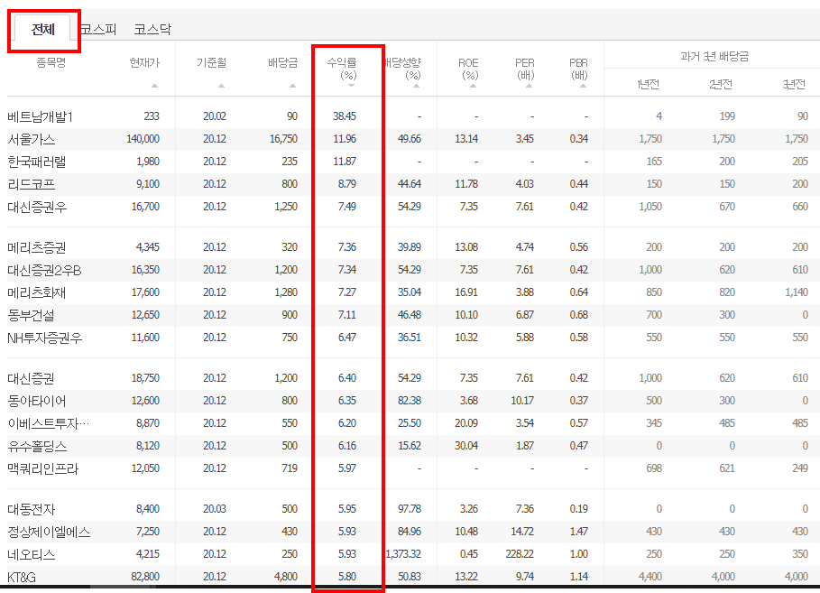Select 유수홀딩스 ROE value 30.04

coord(466,445)
